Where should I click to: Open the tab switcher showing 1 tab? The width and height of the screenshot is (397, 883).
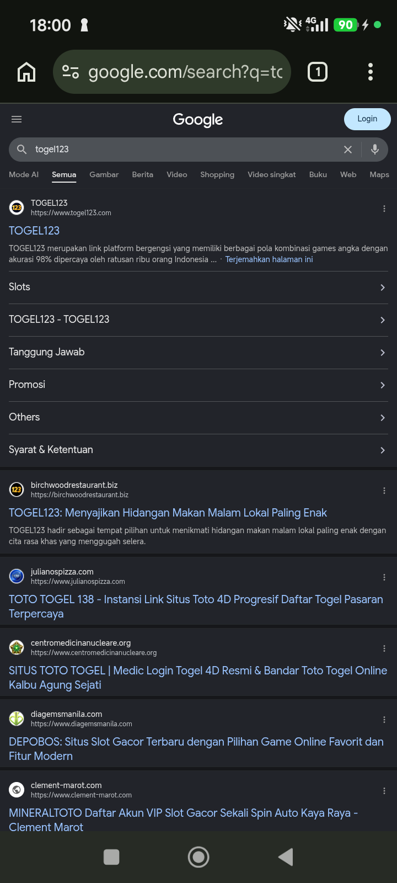318,72
